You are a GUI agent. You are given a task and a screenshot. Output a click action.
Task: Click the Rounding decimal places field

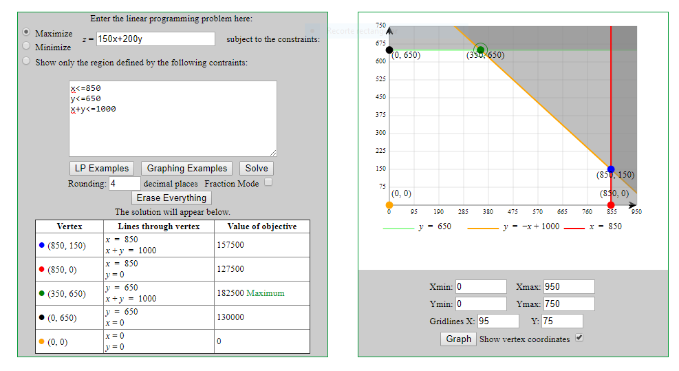[x=125, y=184]
